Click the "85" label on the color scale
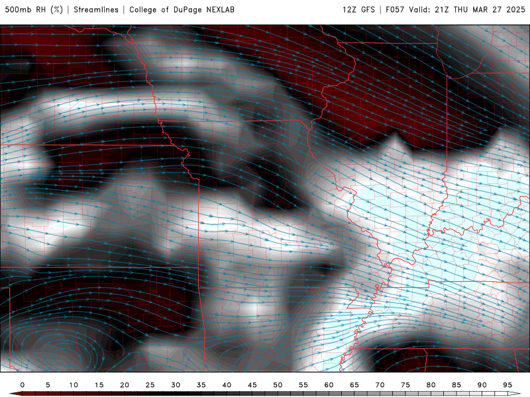Viewport: 530px width, 397px height. [x=456, y=385]
